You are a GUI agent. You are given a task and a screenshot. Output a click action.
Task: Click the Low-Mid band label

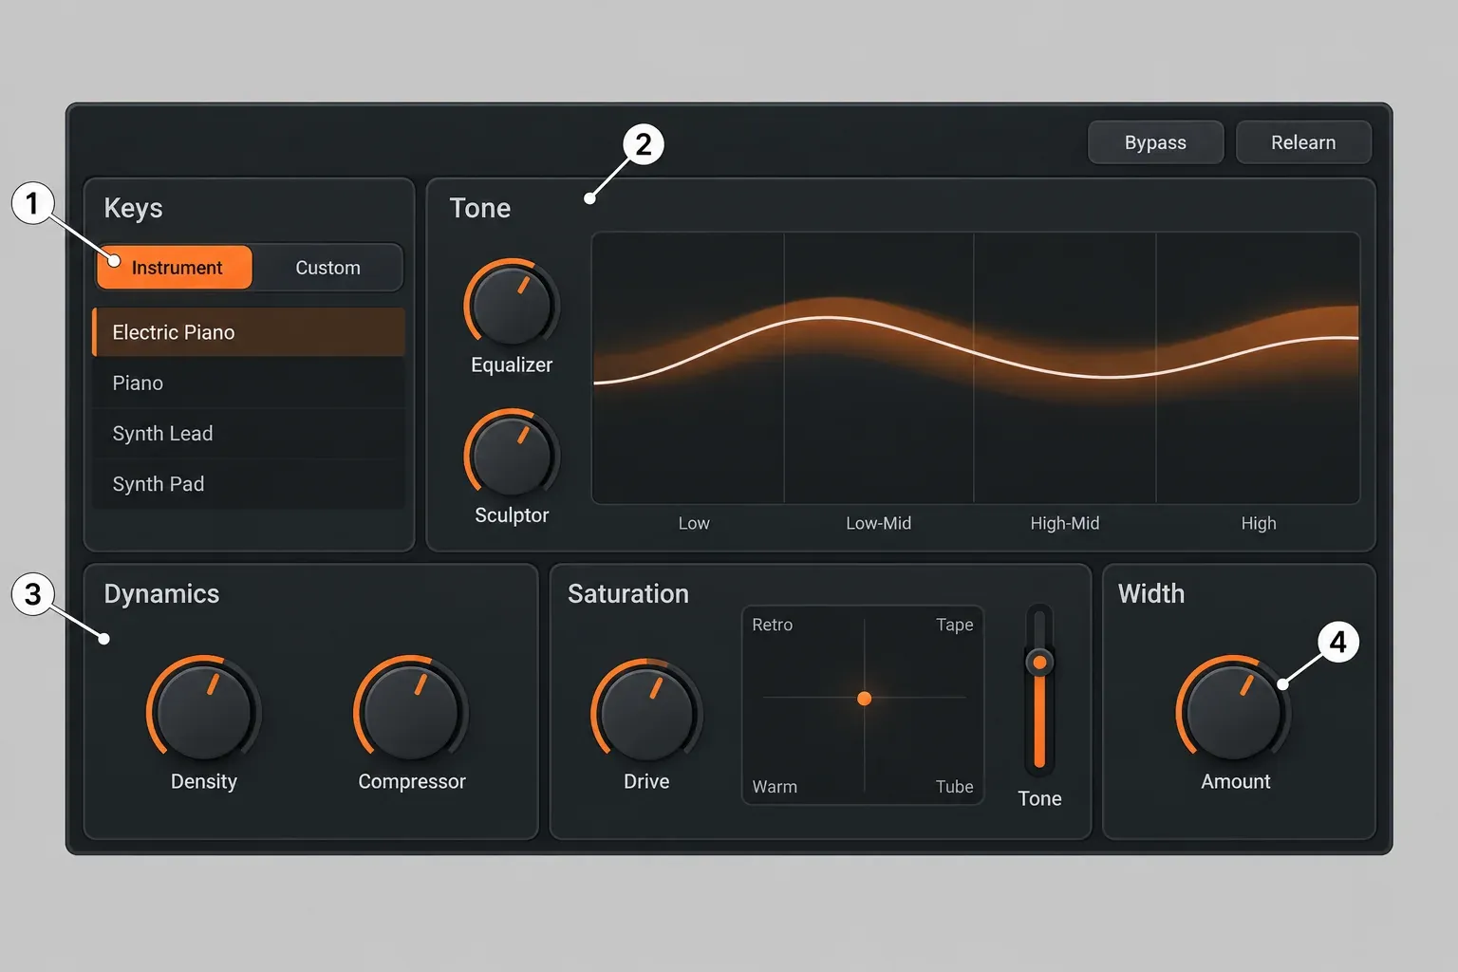[x=878, y=523]
